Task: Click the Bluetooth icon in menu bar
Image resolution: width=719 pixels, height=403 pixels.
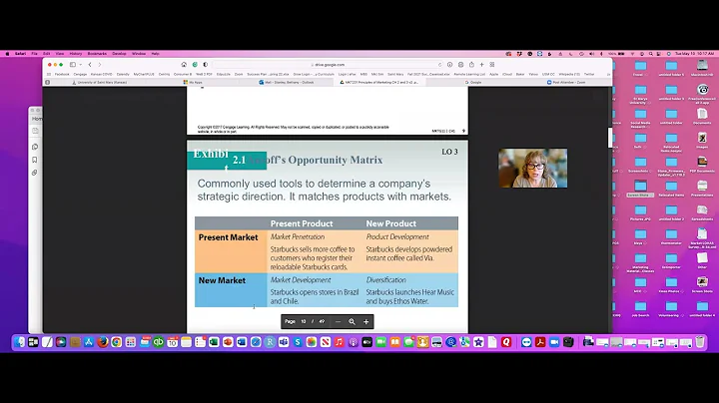Action: [601, 54]
